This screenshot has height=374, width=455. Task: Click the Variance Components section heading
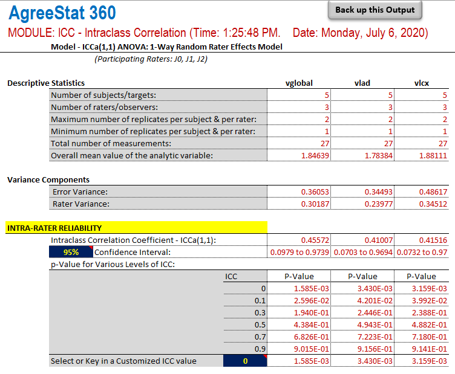(48, 180)
